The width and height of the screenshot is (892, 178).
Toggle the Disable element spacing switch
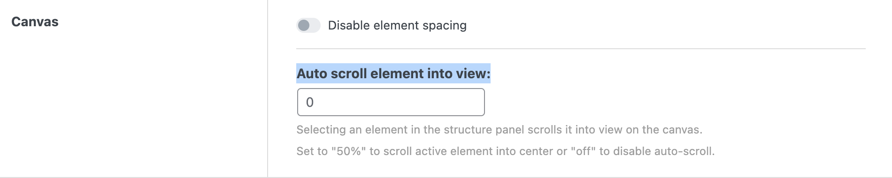(308, 25)
